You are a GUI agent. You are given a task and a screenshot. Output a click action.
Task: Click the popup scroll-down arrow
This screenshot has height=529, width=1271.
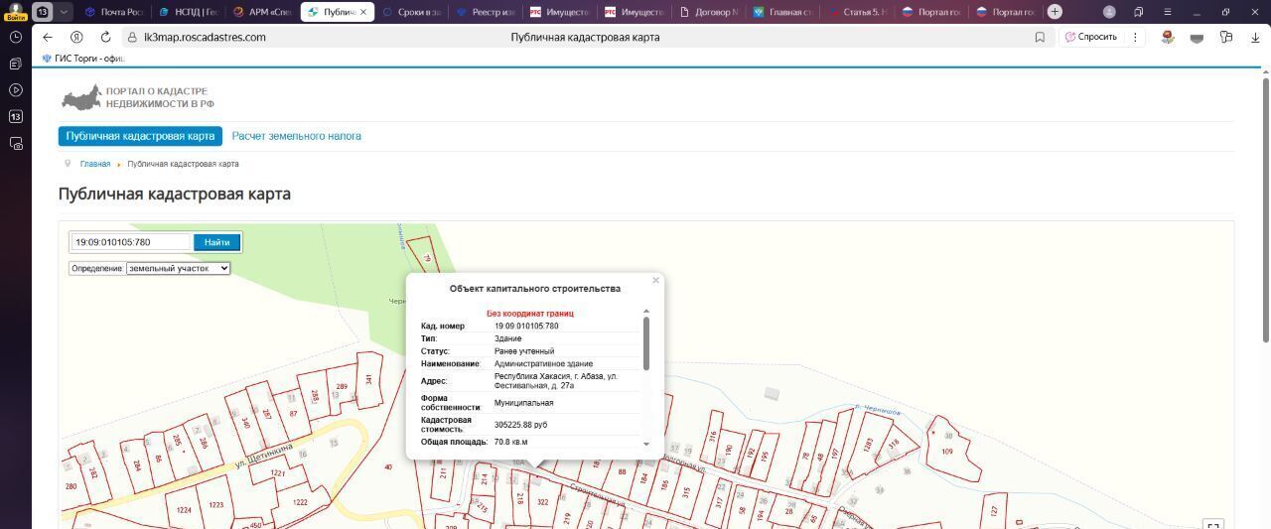[646, 445]
